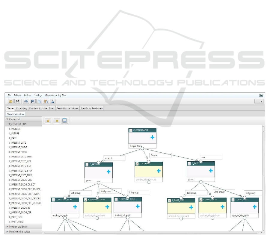Switch to the Vocabulary tab
The height and width of the screenshot is (235, 270).
[x=22, y=108]
